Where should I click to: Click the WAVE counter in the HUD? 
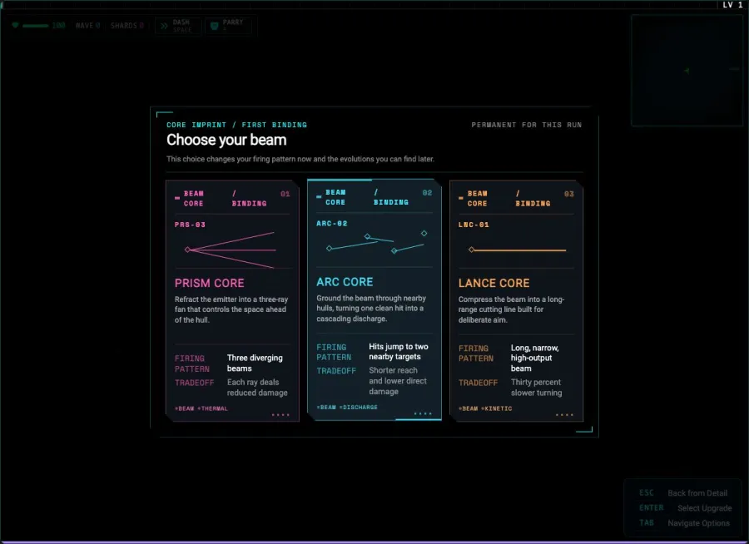click(87, 26)
